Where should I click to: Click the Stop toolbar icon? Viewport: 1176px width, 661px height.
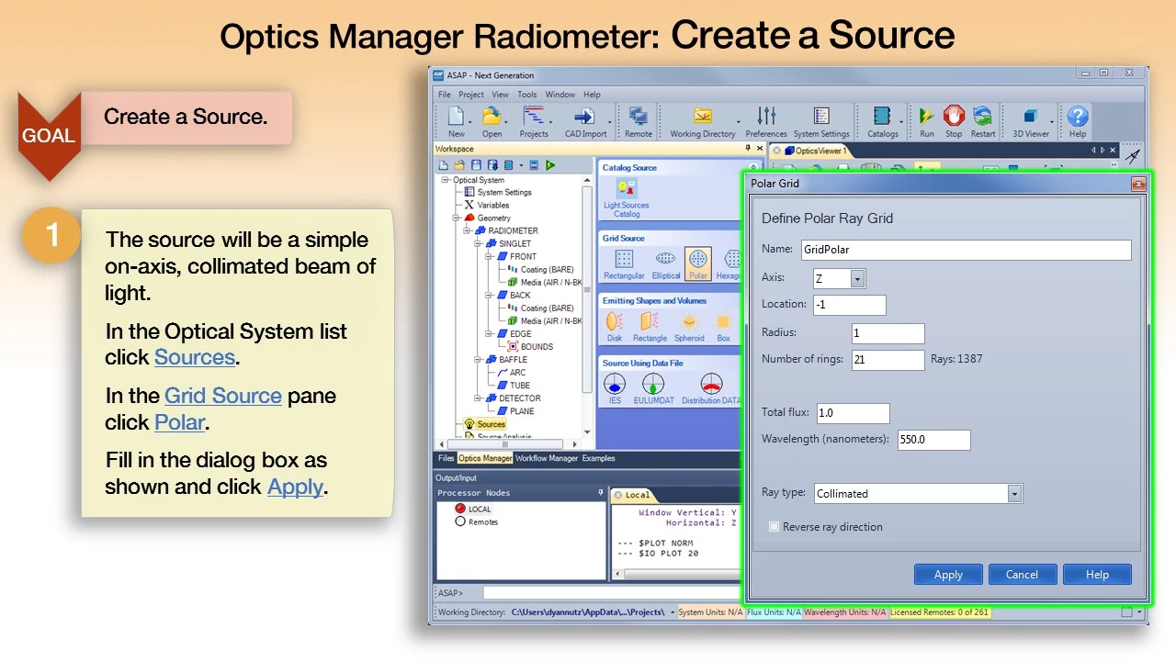(x=954, y=117)
